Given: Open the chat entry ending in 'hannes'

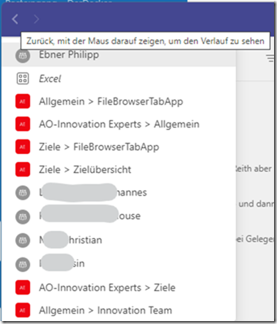Looking at the screenshot, I should 119,193.
